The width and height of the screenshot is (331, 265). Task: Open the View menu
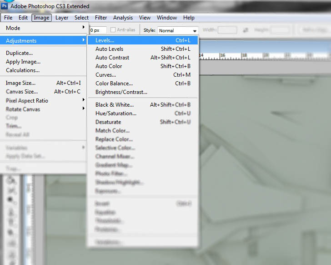click(x=145, y=18)
